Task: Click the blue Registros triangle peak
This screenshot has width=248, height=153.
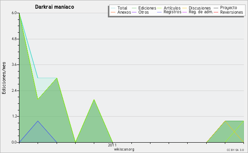Action: 38,121
